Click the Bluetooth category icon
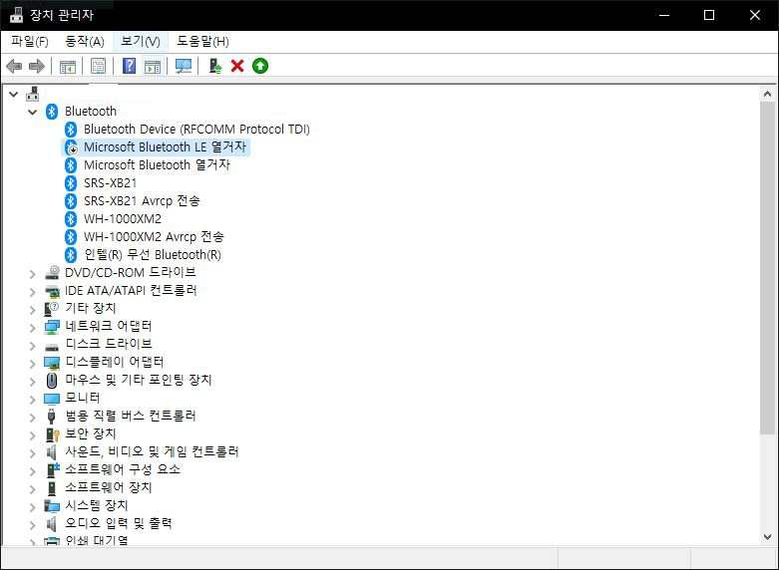Screen dimensions: 779x570 tap(52, 112)
